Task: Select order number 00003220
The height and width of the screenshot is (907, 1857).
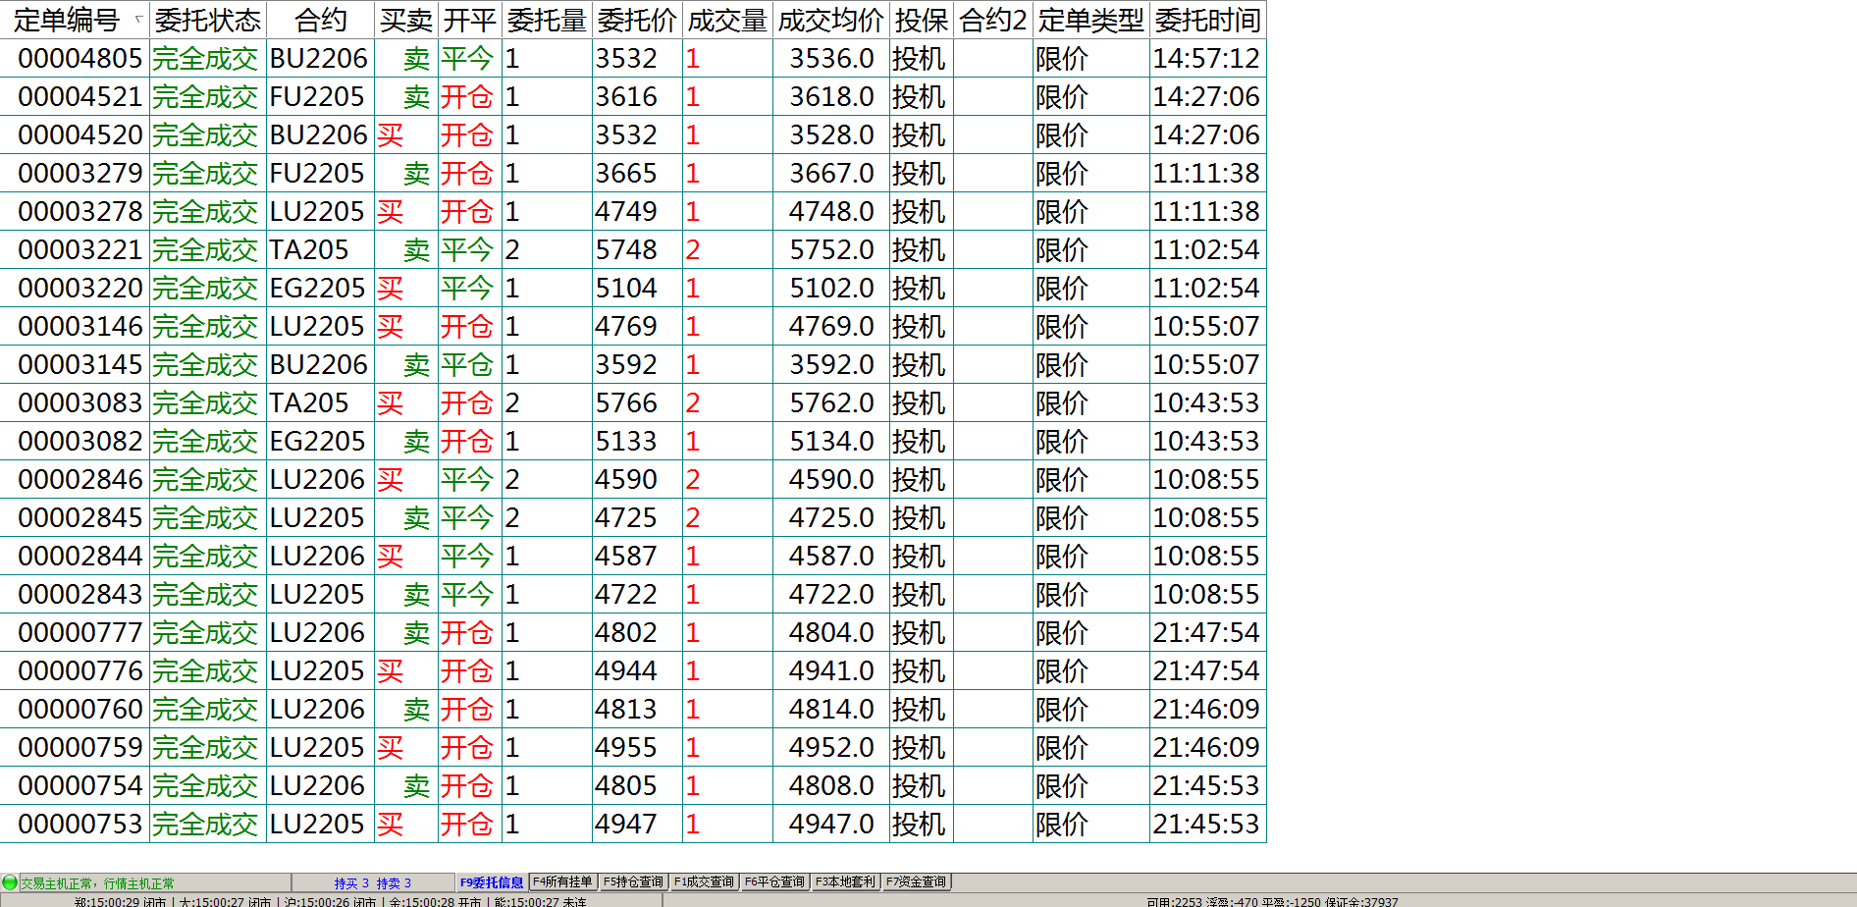Action: [80, 289]
